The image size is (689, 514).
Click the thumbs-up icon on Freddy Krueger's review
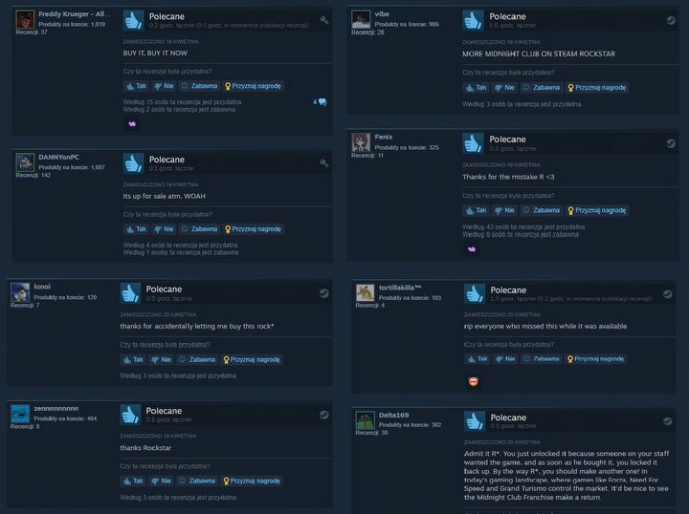134,20
